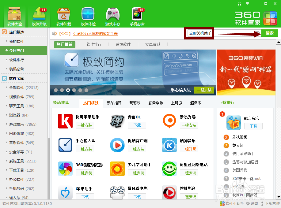Select the 上班族 category tab
The width and height of the screenshot is (281, 208).
point(177,103)
